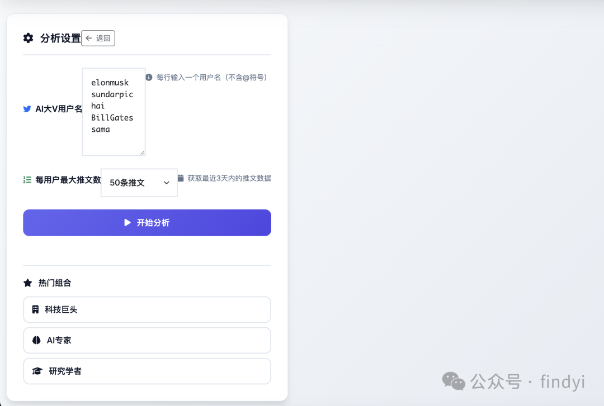Click the 获取最近3天内的推文数据 note
Viewport: 604px width, 406px height.
click(x=229, y=178)
